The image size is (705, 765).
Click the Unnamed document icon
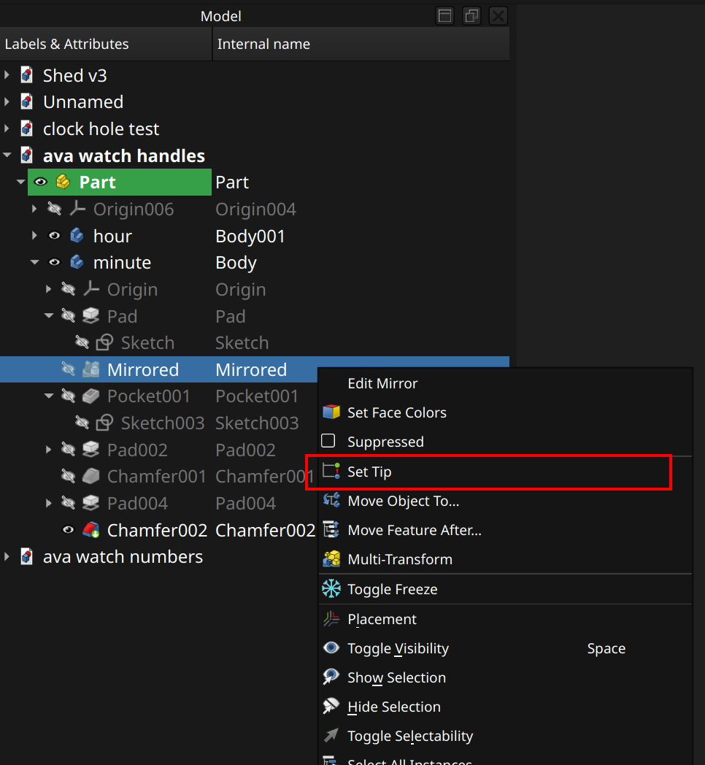click(x=27, y=102)
